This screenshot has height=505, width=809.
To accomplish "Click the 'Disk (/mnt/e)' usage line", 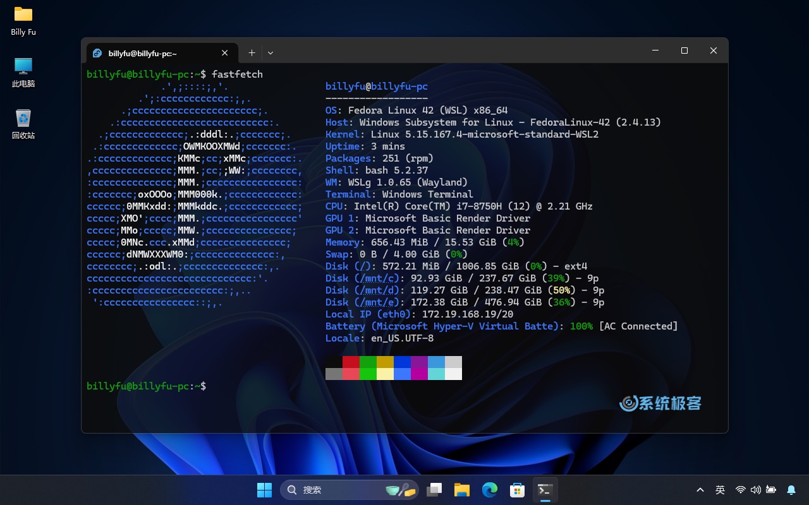I will (465, 302).
